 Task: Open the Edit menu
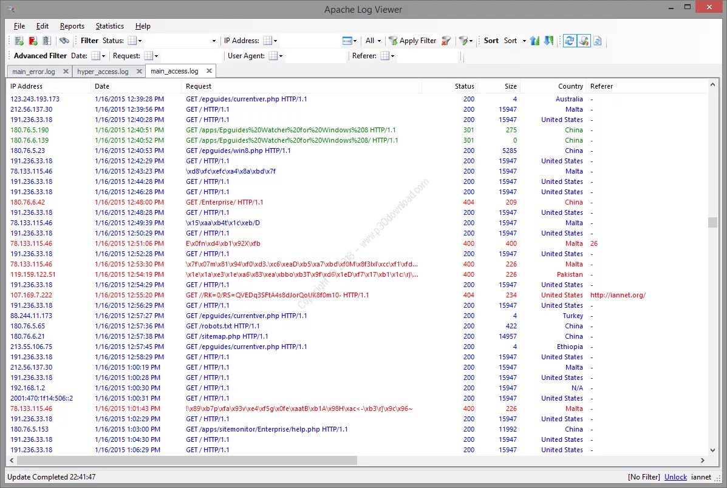click(x=42, y=26)
